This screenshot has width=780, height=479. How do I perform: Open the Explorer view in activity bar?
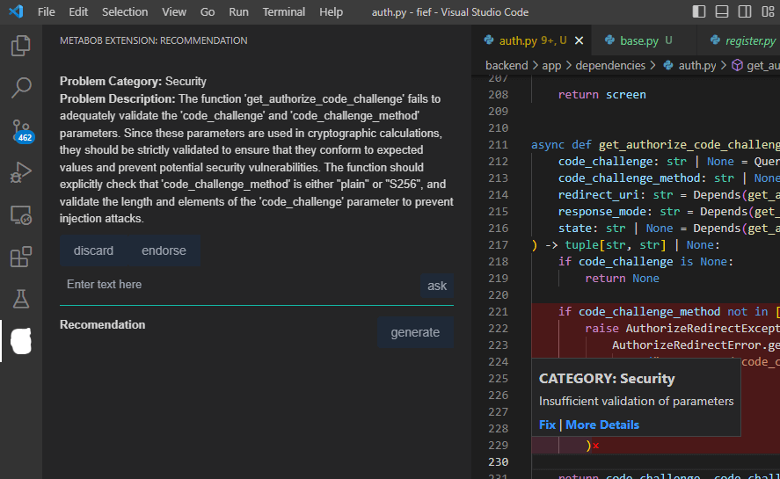tap(21, 46)
